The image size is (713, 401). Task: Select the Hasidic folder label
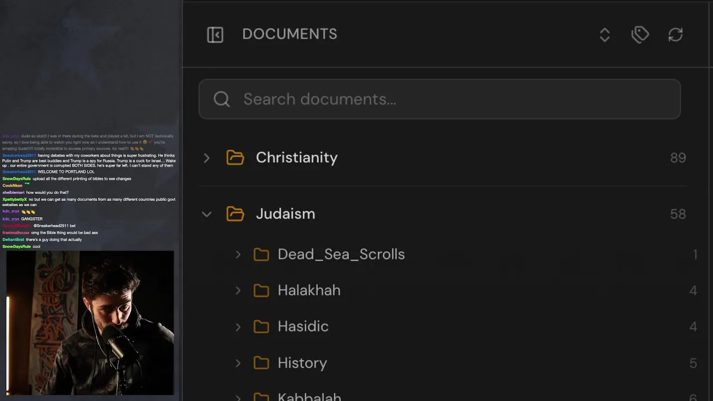pos(303,326)
